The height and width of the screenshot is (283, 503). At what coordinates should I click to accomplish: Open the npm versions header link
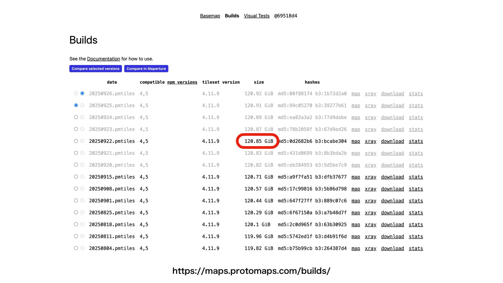pos(182,82)
